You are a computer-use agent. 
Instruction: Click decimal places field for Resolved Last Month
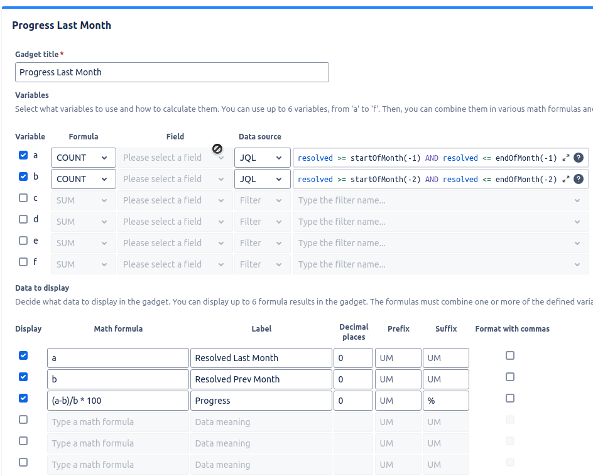pyautogui.click(x=353, y=358)
